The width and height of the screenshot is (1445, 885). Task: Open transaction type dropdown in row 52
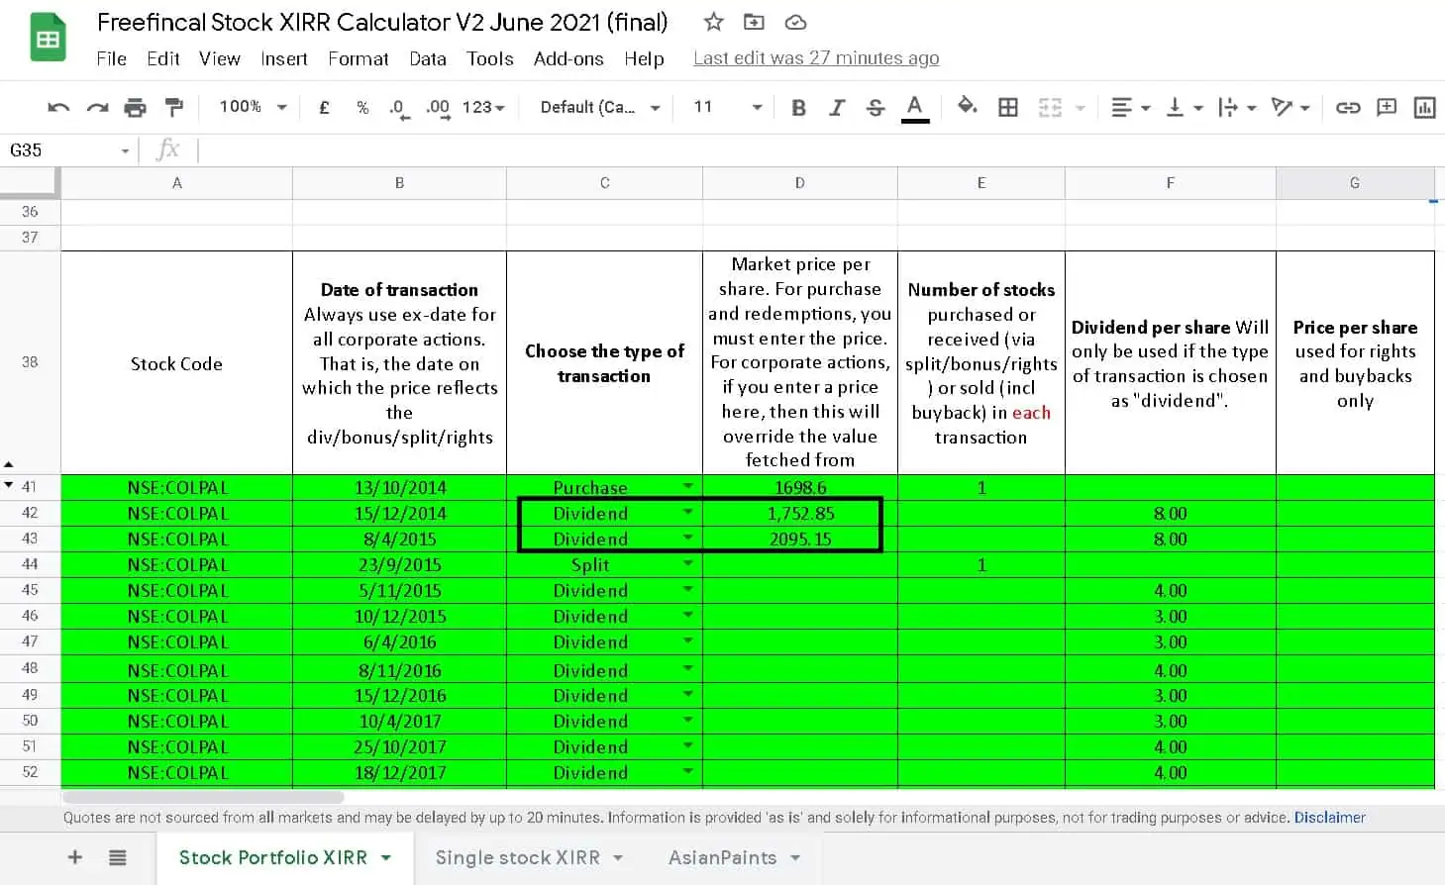(x=687, y=771)
